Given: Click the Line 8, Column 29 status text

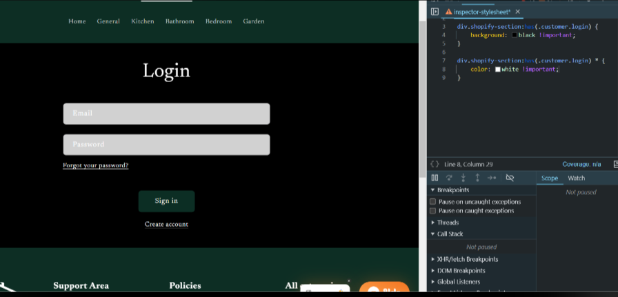Looking at the screenshot, I should point(468,164).
